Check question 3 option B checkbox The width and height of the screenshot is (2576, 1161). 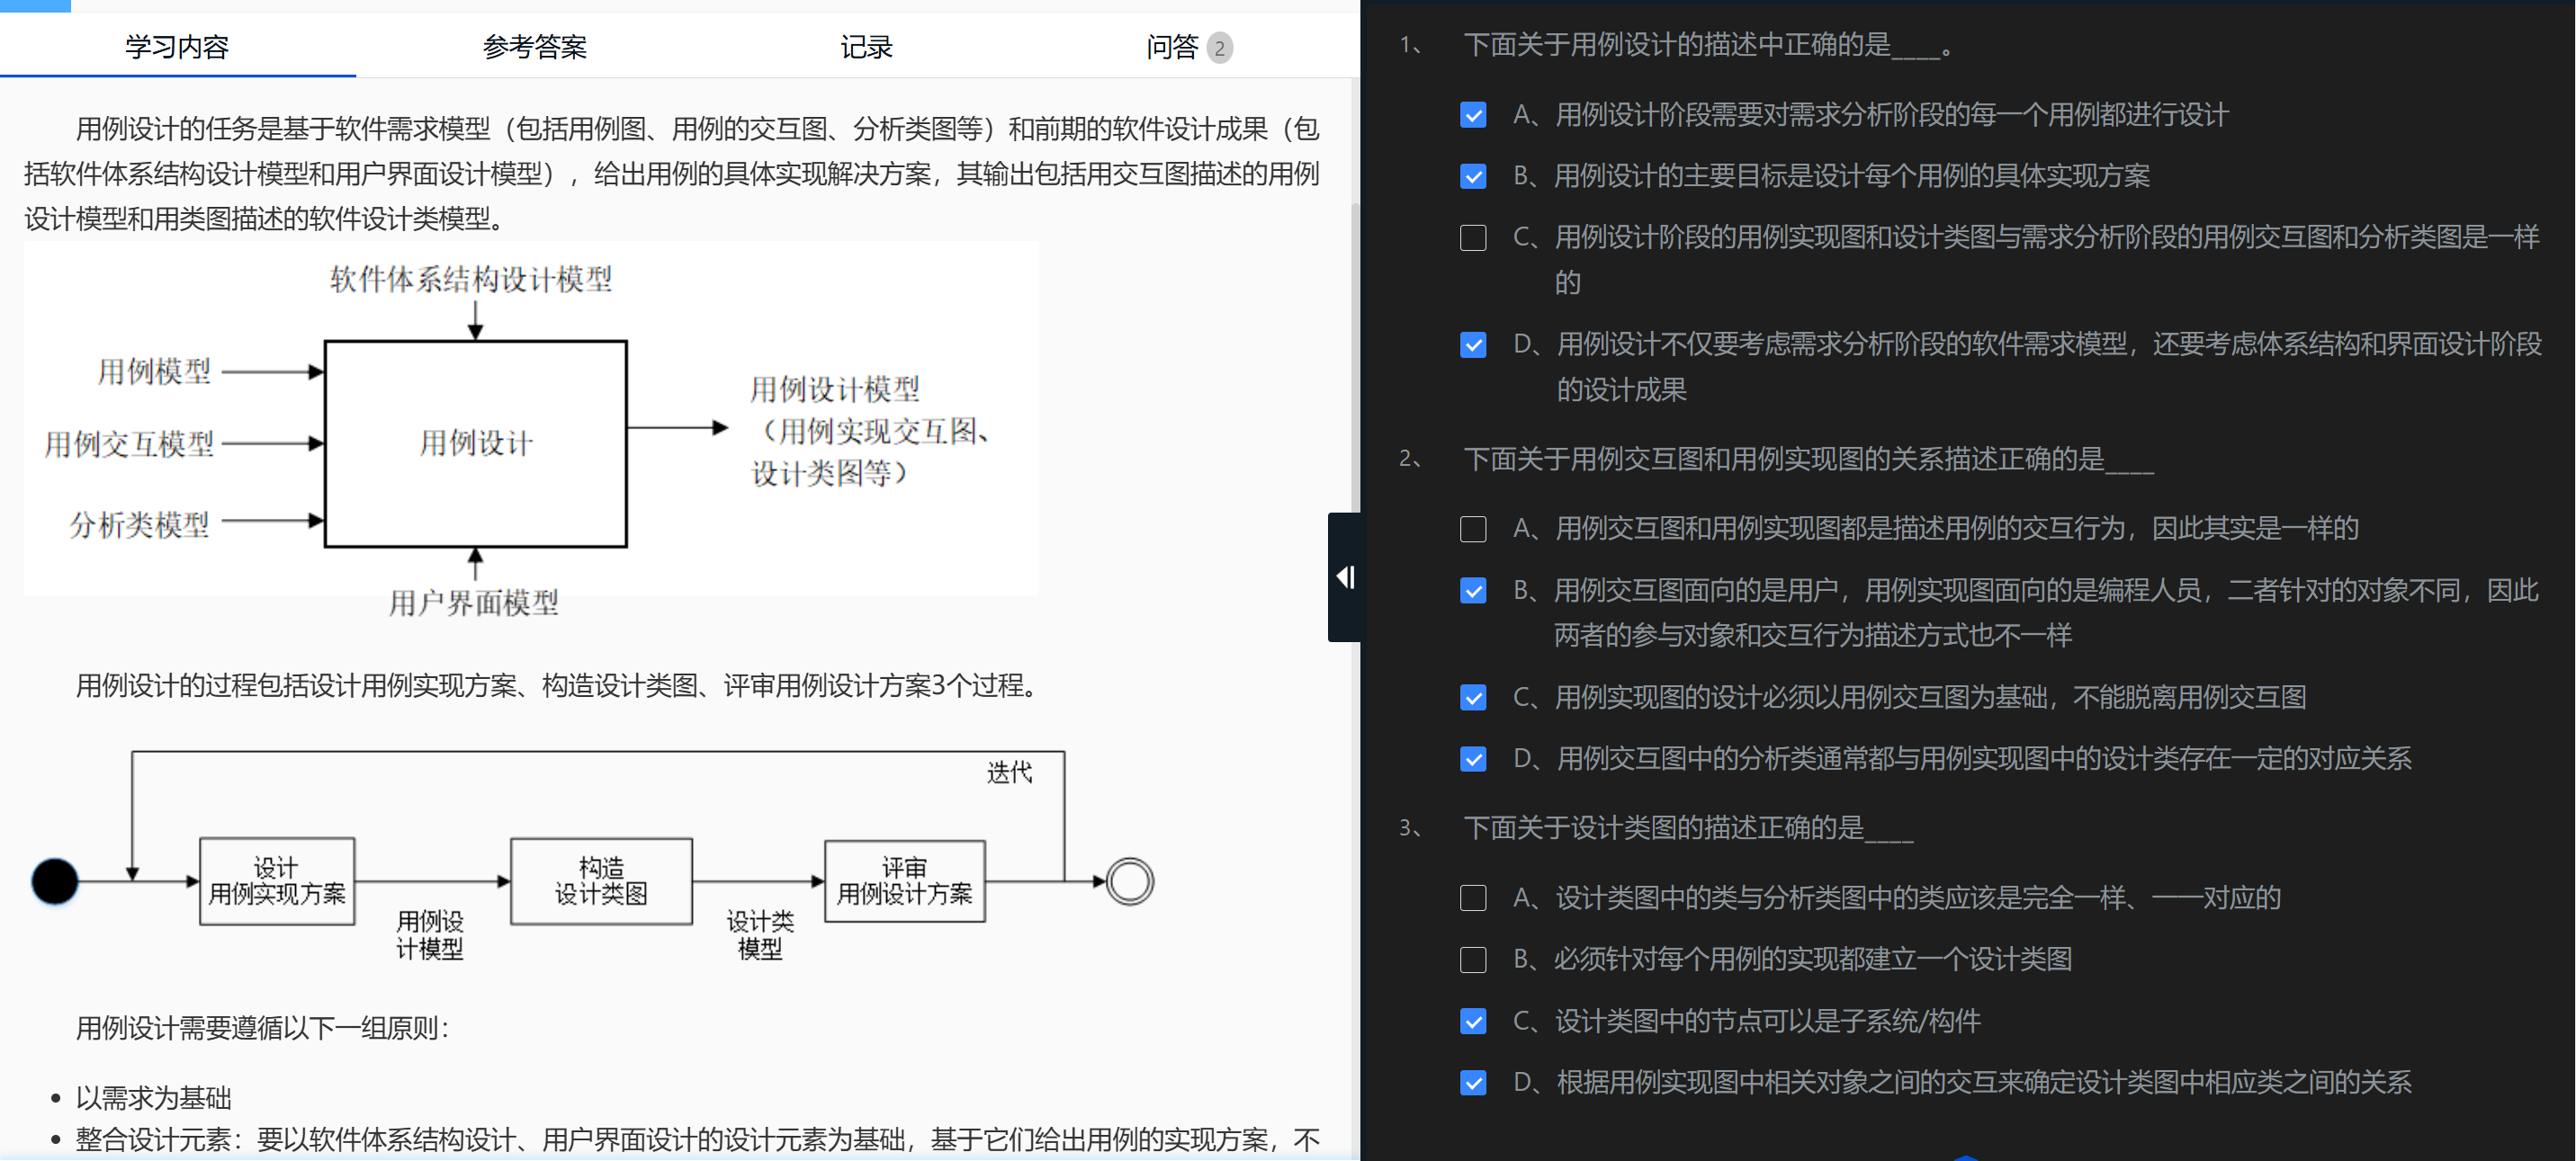pos(1472,960)
